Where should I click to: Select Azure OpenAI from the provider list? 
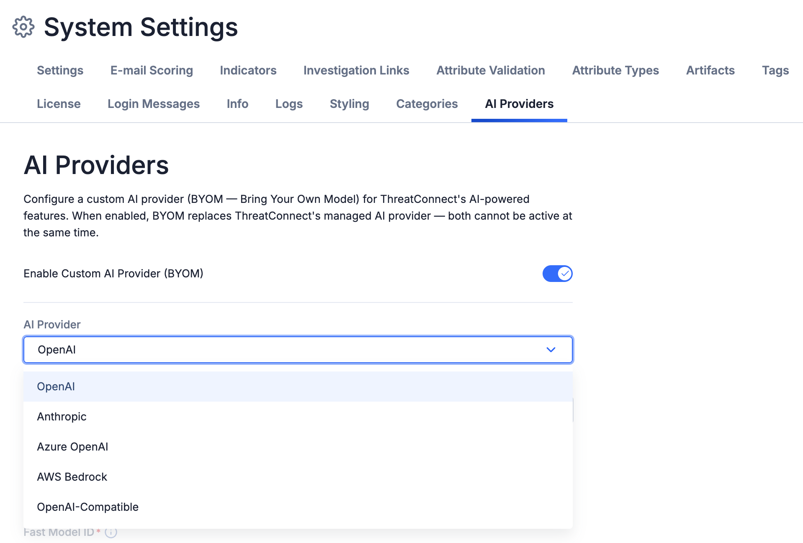(x=298, y=447)
